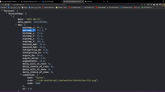Switch to the http Dart Package tab
165x92 pixels.
52,2
